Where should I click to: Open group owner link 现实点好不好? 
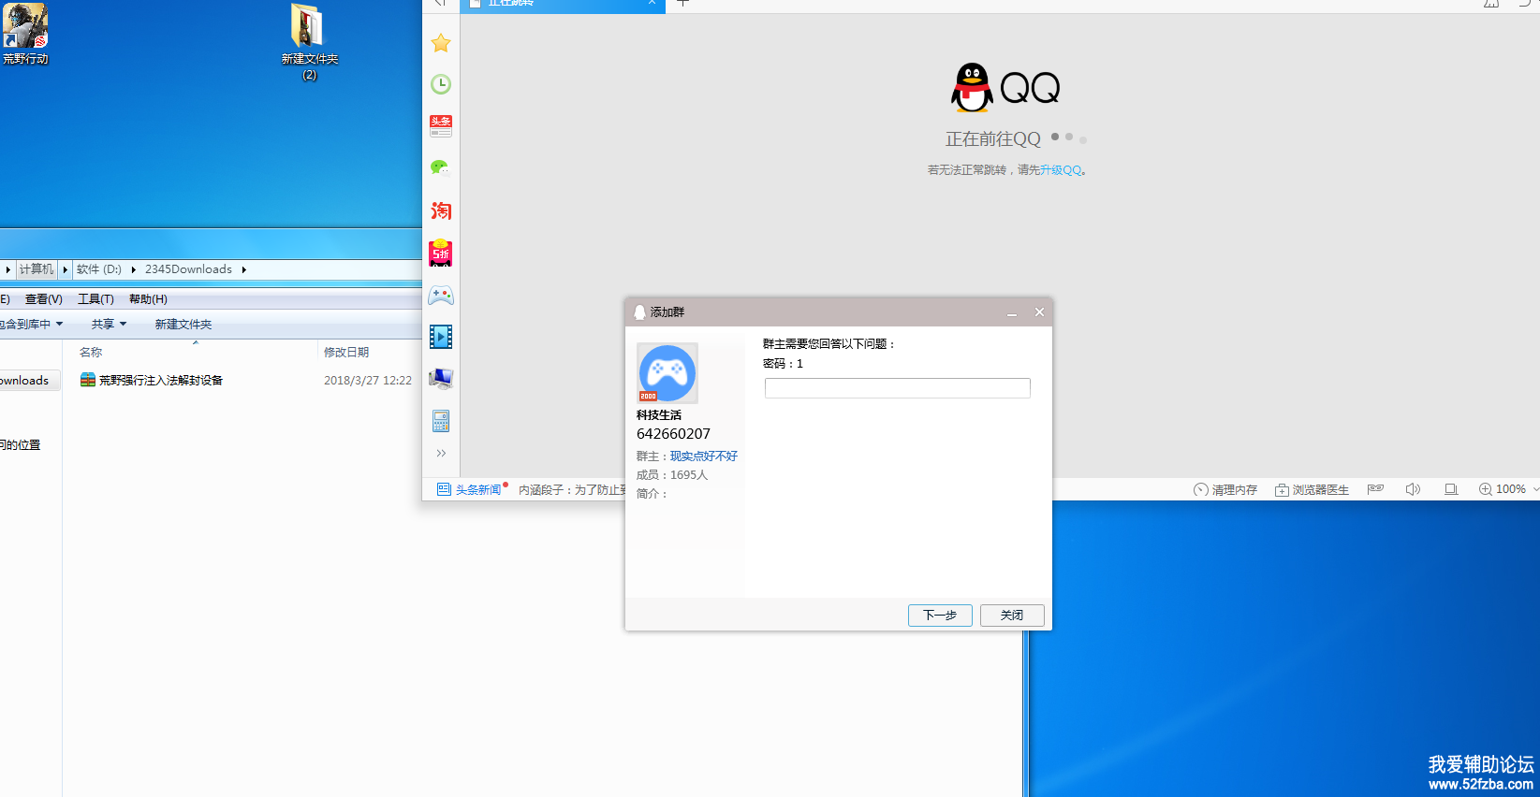pos(704,456)
